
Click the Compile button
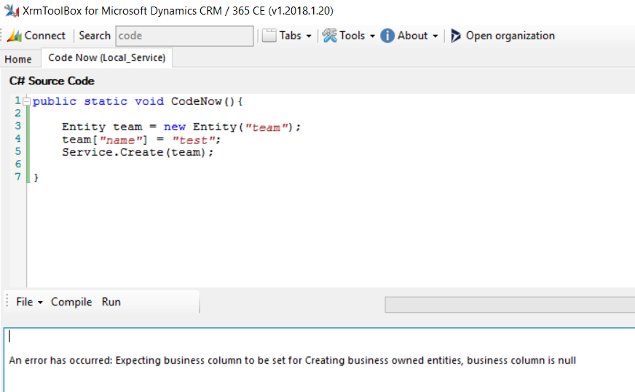click(x=71, y=302)
